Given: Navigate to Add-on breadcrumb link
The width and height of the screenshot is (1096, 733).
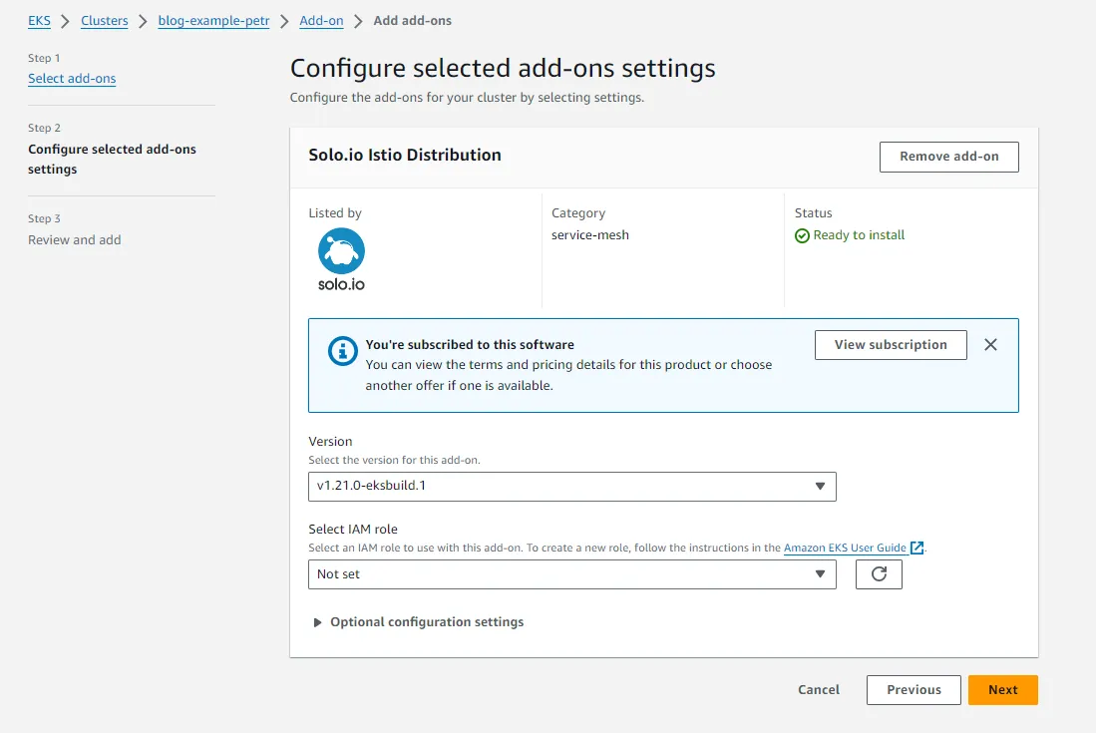Looking at the screenshot, I should click(x=321, y=21).
